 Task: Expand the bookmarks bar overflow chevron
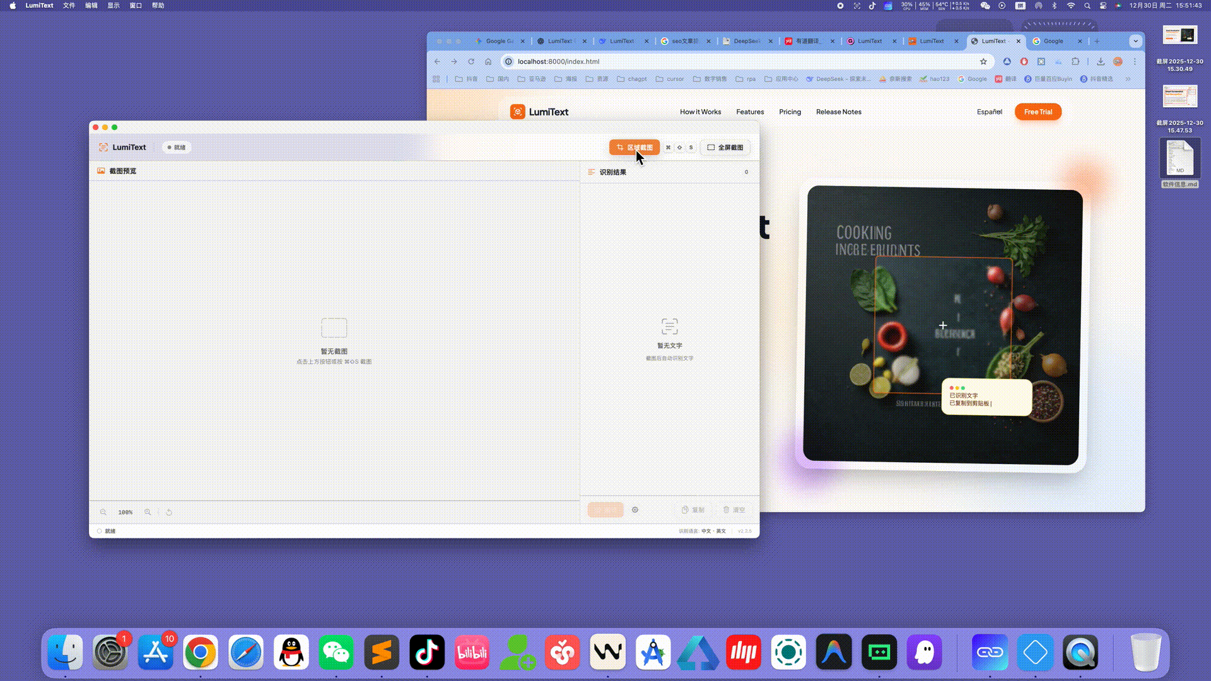1128,79
